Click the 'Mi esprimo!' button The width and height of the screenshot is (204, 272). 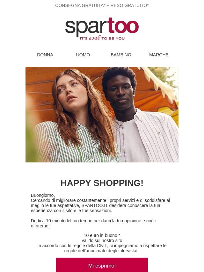(102, 265)
